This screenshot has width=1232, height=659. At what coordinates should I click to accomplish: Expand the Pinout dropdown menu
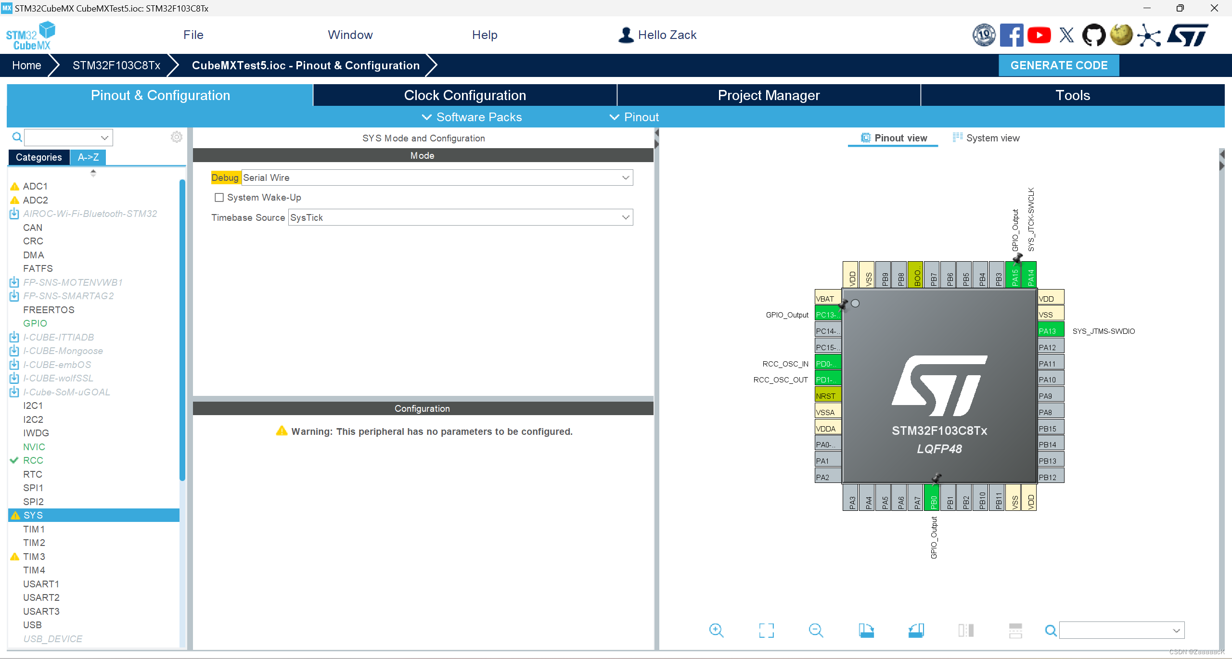tap(634, 117)
